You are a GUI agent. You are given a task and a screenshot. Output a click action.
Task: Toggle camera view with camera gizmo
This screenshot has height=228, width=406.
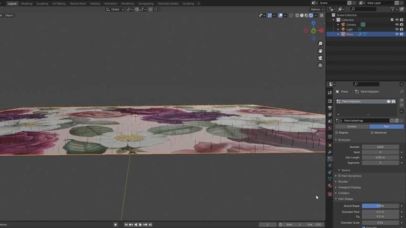[x=320, y=58]
